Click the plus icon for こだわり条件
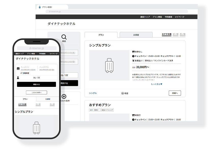This screenshot has height=150, width=210. click(64, 96)
